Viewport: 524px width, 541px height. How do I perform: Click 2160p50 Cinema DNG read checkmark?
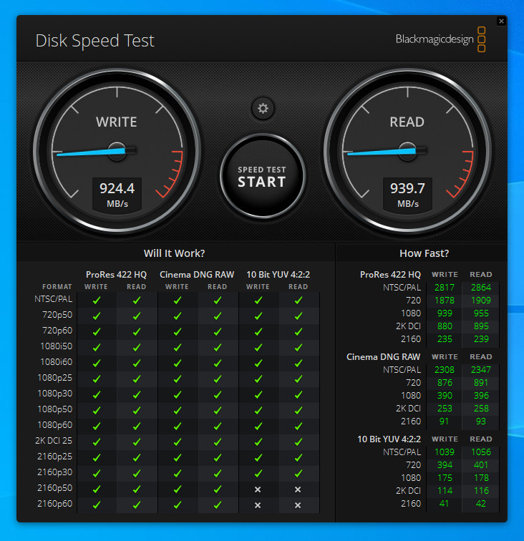click(x=218, y=489)
